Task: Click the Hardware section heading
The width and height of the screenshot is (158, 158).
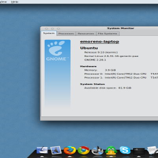Action: (88, 66)
